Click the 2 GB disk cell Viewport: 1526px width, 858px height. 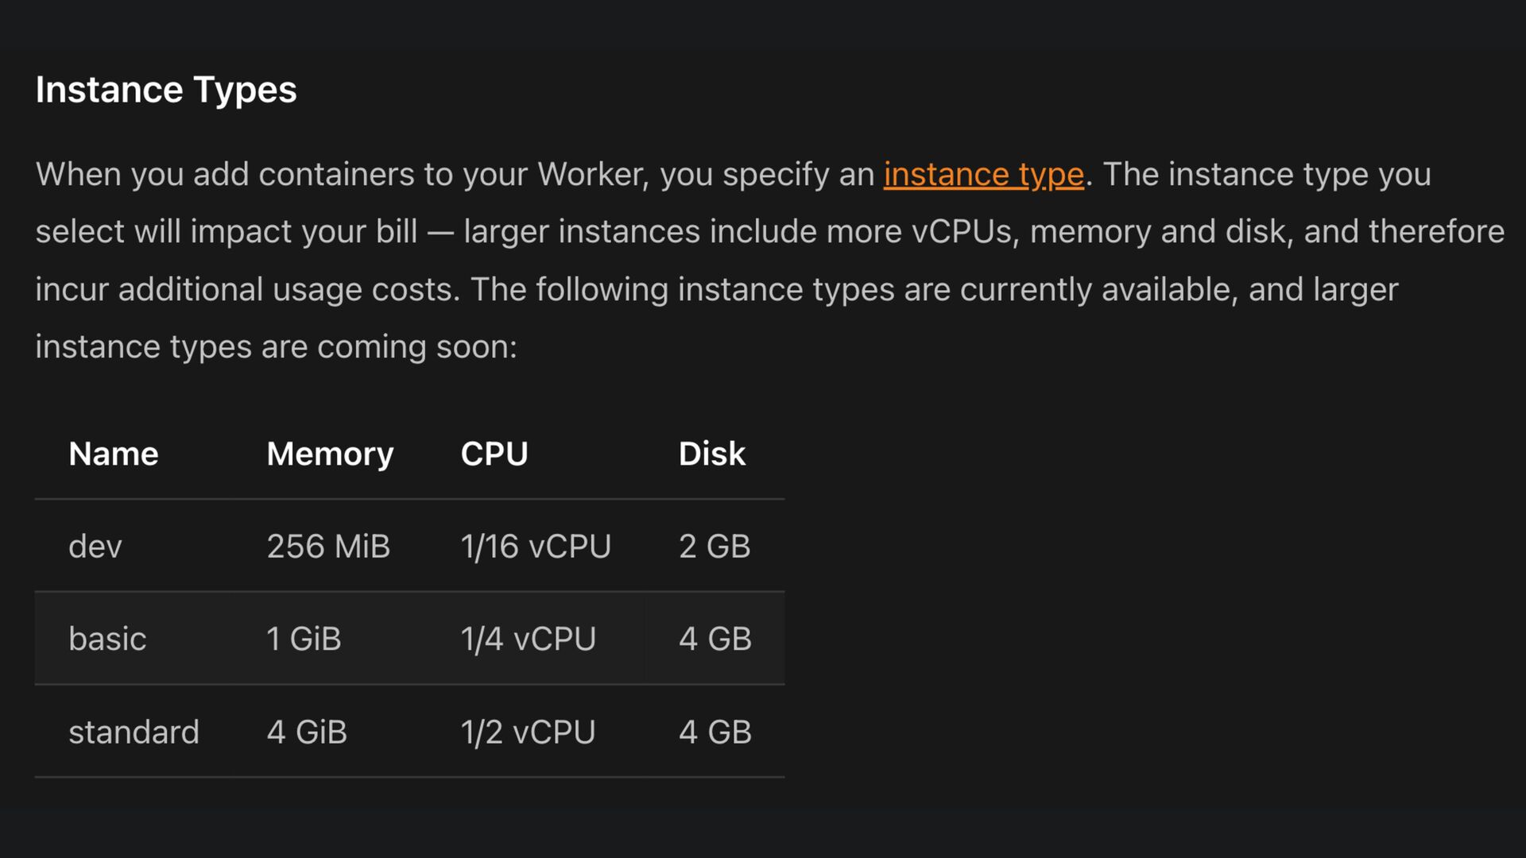715,547
